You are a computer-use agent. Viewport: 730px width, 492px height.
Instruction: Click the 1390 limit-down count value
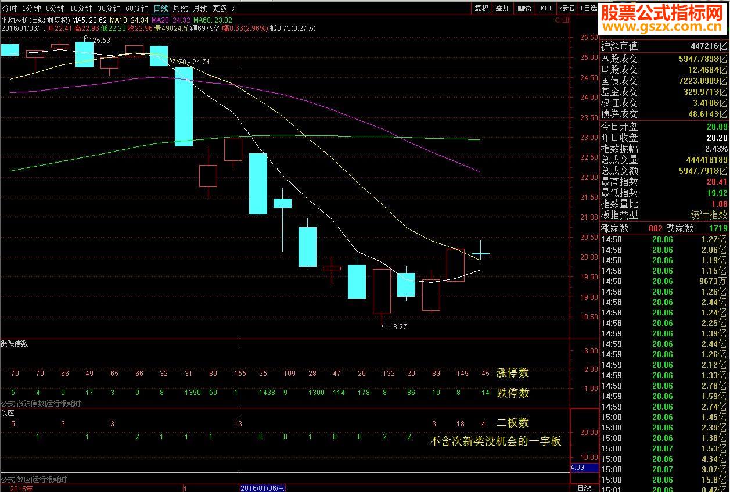(x=192, y=393)
